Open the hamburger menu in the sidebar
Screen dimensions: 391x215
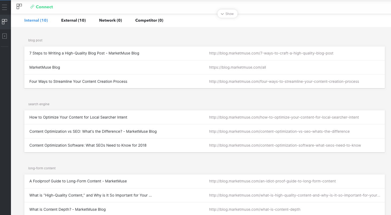[x=5, y=7]
